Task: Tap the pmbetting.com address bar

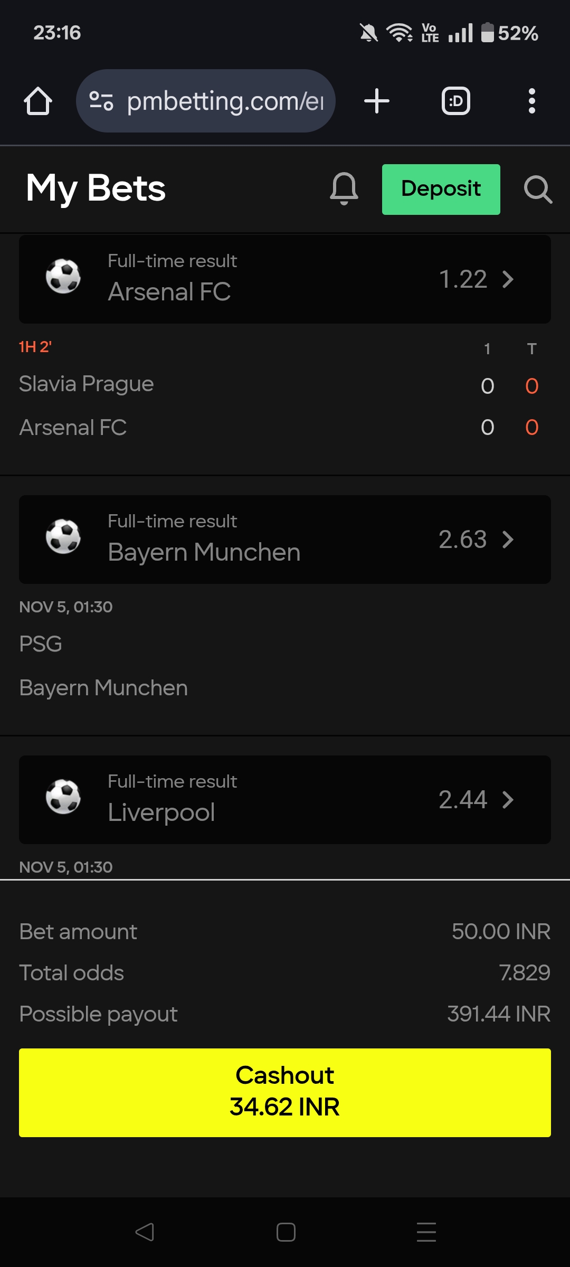Action: click(225, 101)
